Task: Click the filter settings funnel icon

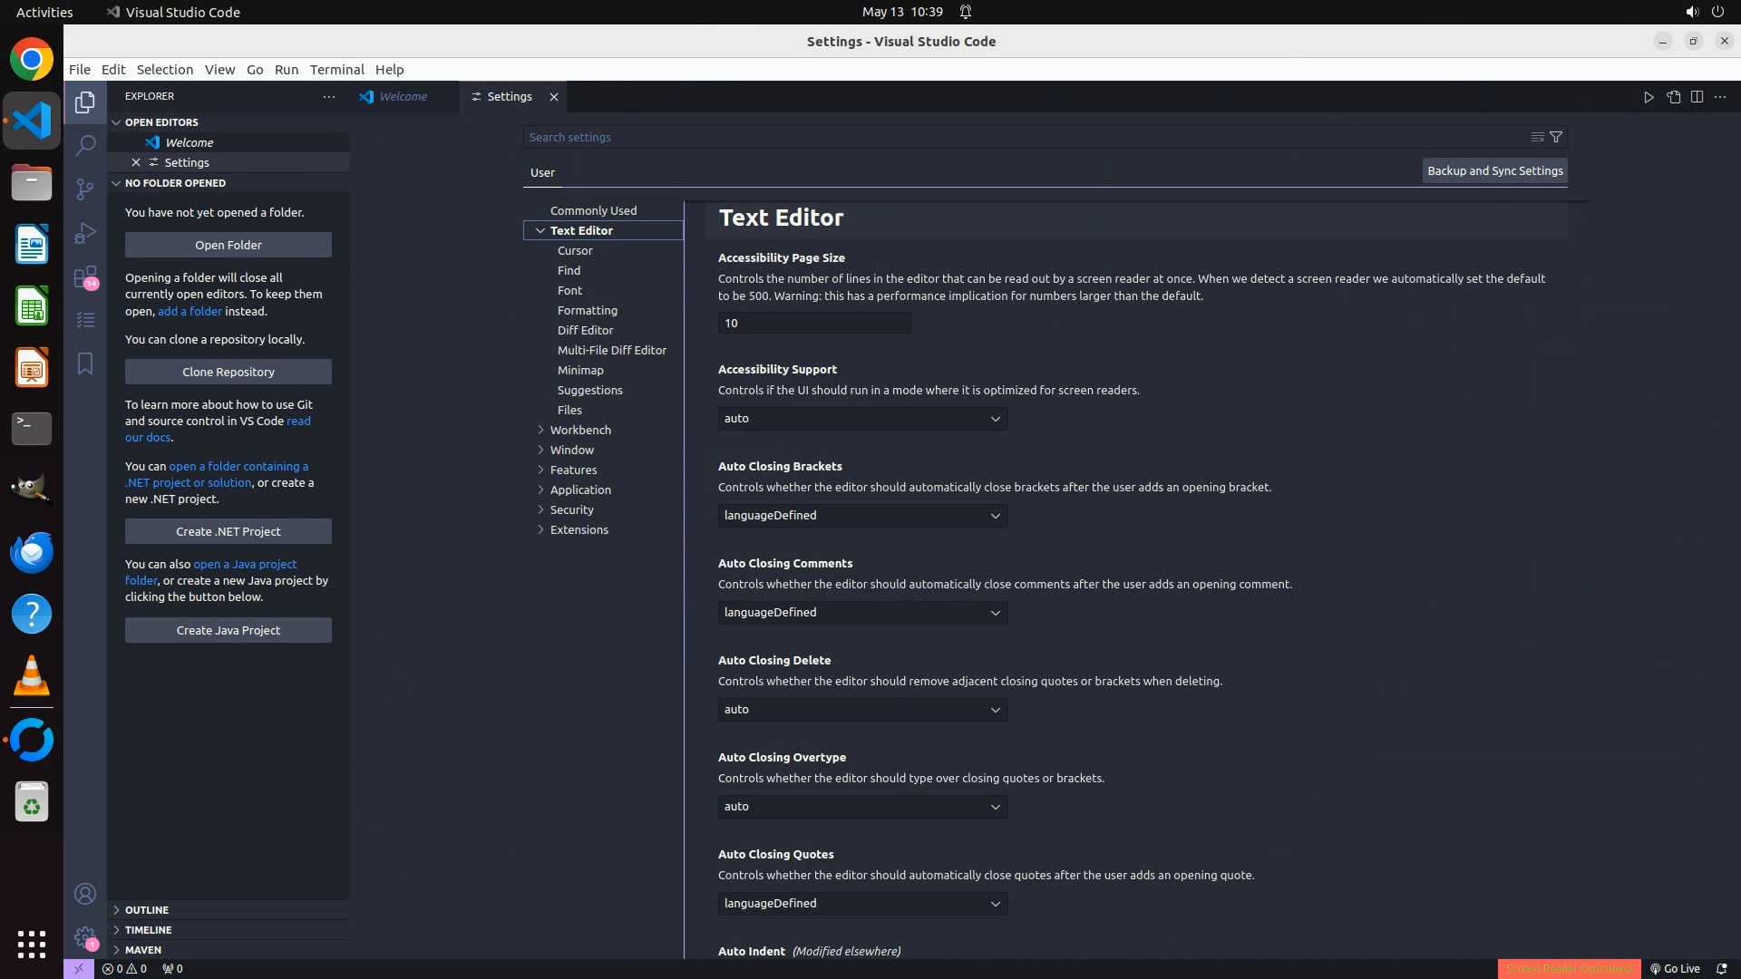Action: (1556, 137)
